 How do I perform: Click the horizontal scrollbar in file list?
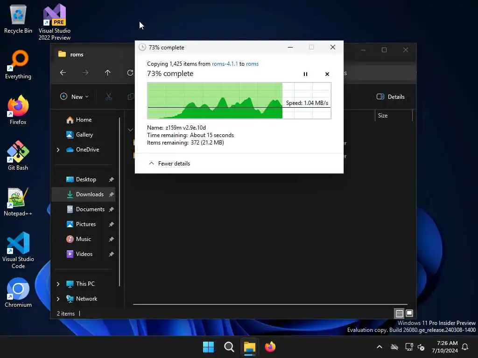coord(270,304)
